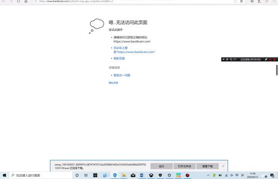Open reading view icon in address bar
Viewport: 278px width, 179px height.
point(235,1)
